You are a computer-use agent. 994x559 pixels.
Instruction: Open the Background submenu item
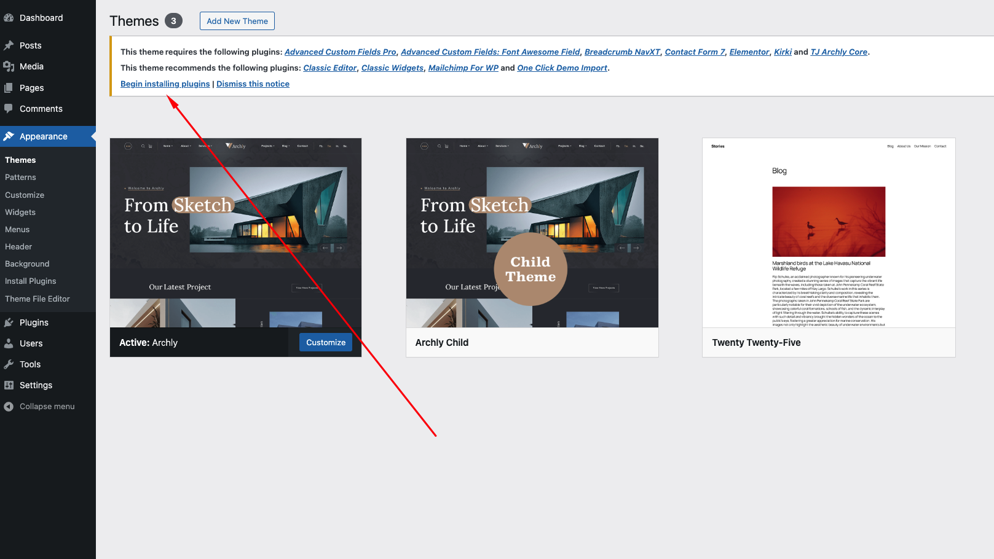pos(27,264)
